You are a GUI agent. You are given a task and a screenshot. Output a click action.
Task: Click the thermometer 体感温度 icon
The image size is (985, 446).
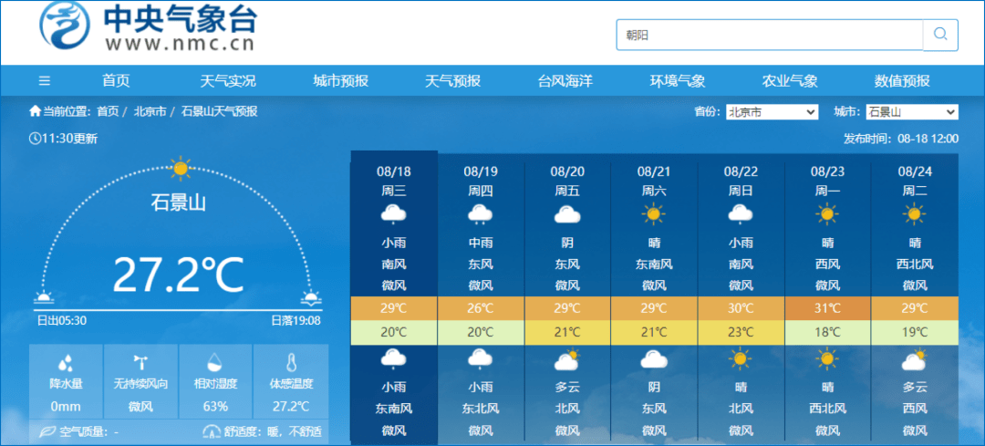[290, 362]
